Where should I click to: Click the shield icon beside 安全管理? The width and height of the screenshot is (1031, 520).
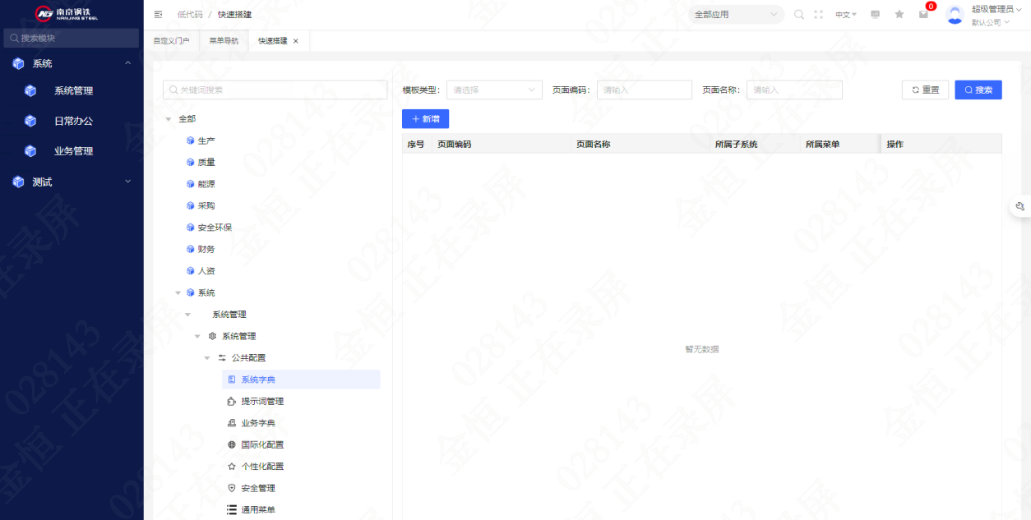click(232, 488)
